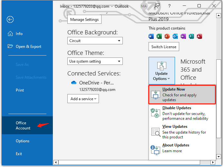Image resolution: width=223 pixels, height=167 pixels.
Task: Click the Publisher app icon
Action: pyautogui.click(x=191, y=36)
